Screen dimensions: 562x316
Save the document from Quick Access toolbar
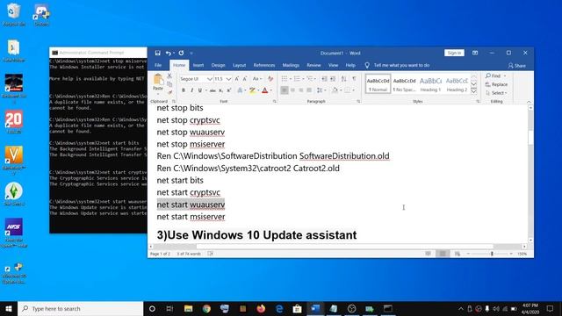pos(157,53)
